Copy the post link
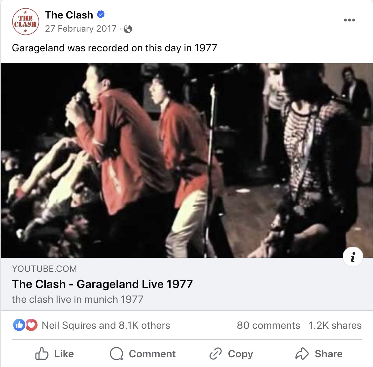The height and width of the screenshot is (367, 373). pyautogui.click(x=231, y=354)
